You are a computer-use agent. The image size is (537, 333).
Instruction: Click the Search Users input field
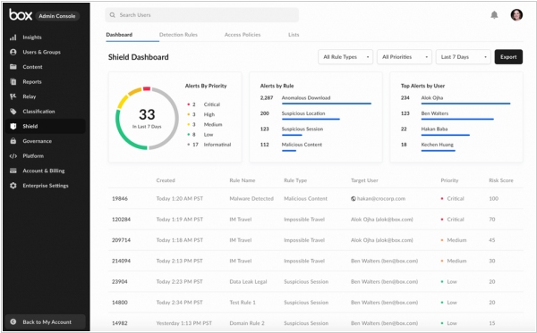click(201, 15)
